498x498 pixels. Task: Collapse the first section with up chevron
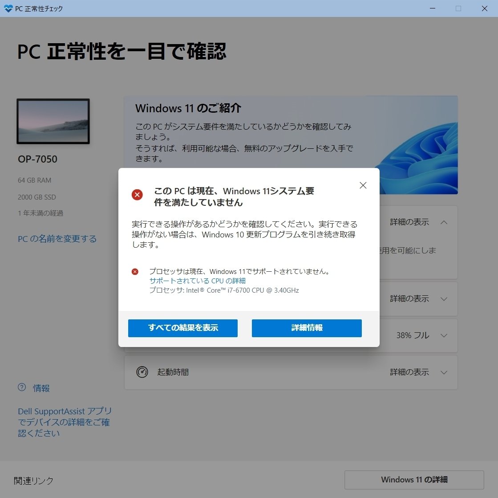[444, 222]
